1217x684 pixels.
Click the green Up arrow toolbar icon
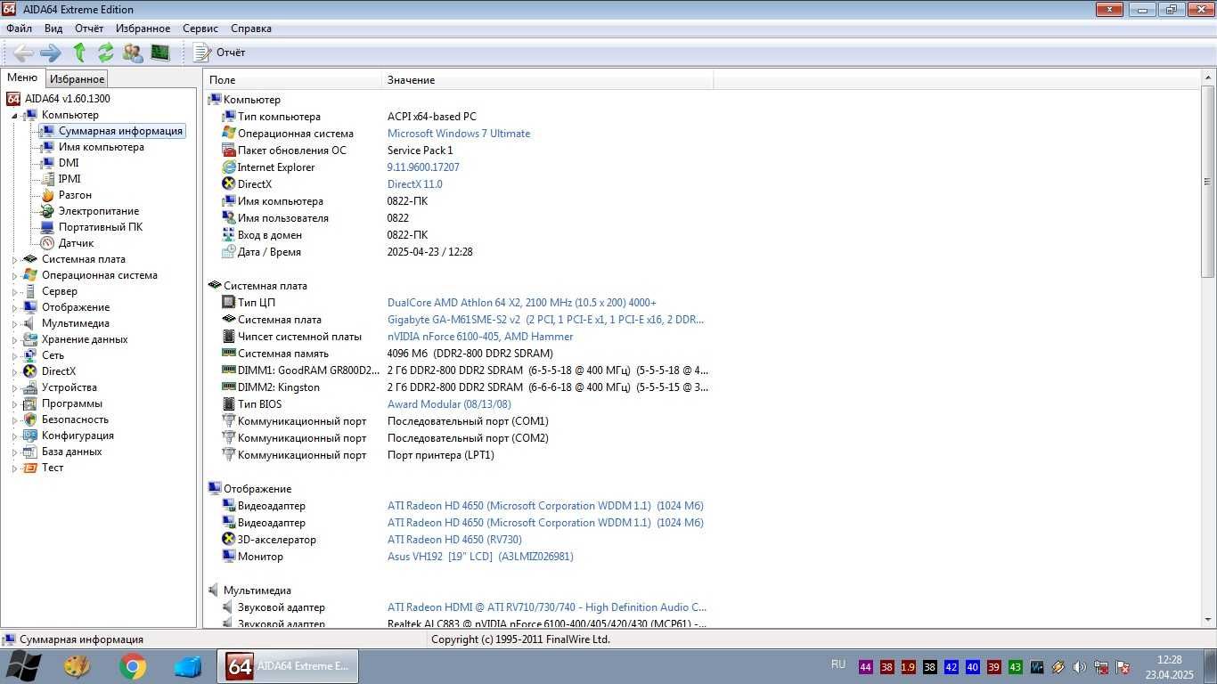[x=79, y=53]
